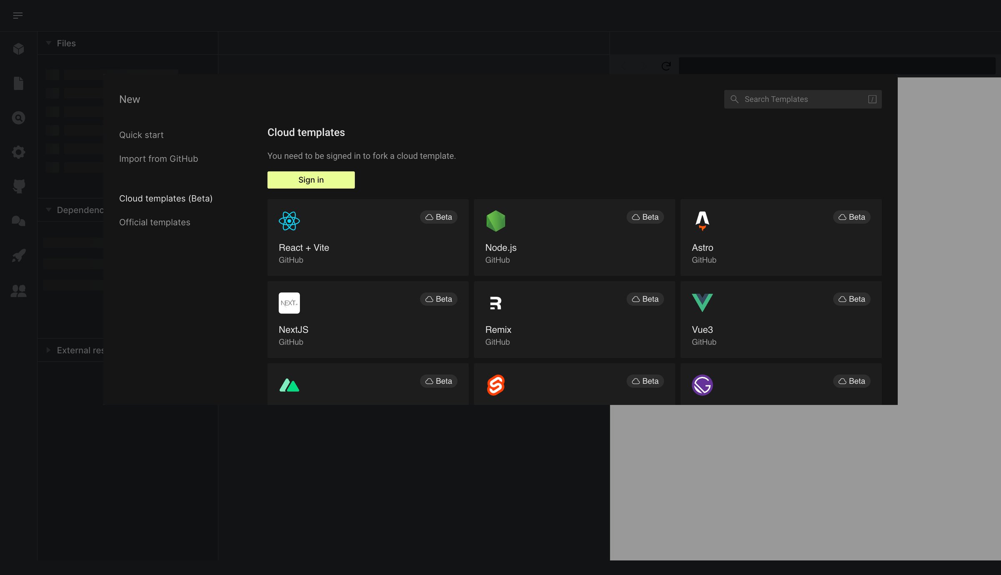Click the magnifier icon in Search Templates
Image resolution: width=1001 pixels, height=575 pixels.
point(734,99)
